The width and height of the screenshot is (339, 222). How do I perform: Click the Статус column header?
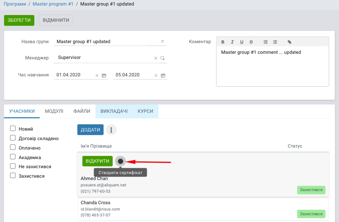(x=295, y=146)
